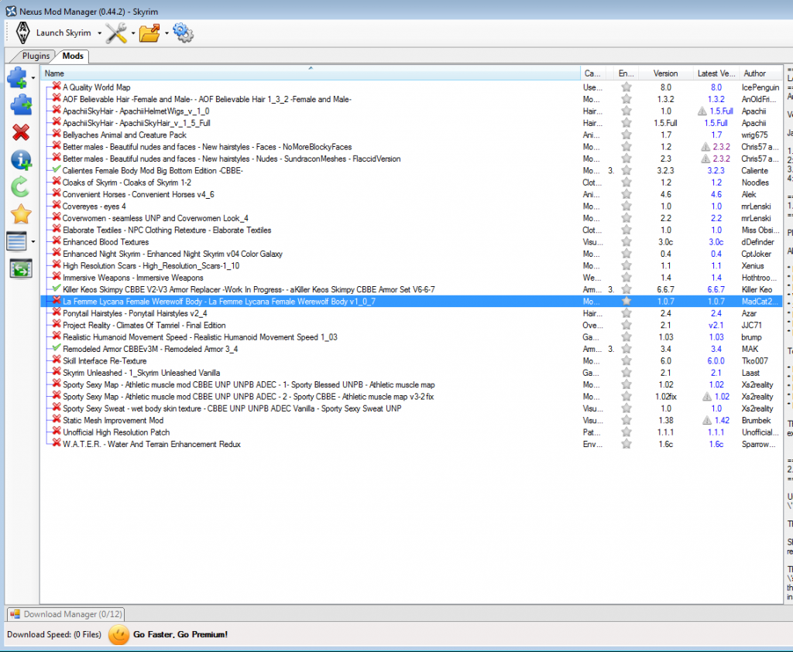Click the export mod list icon
The height and width of the screenshot is (652, 793).
click(x=21, y=268)
